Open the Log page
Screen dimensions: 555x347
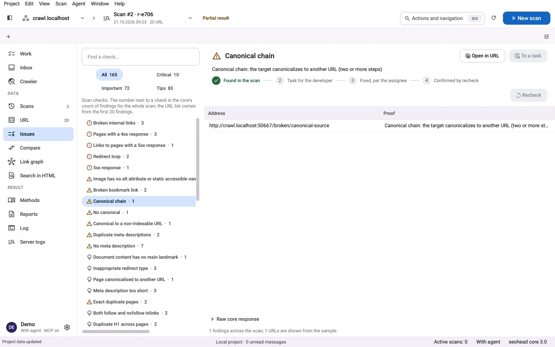coord(38,228)
